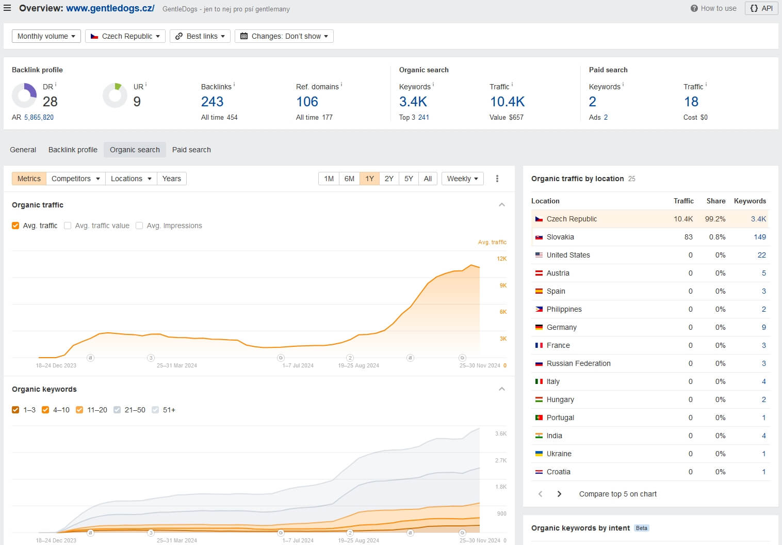The width and height of the screenshot is (782, 545).
Task: Open the API button
Action: (761, 8)
